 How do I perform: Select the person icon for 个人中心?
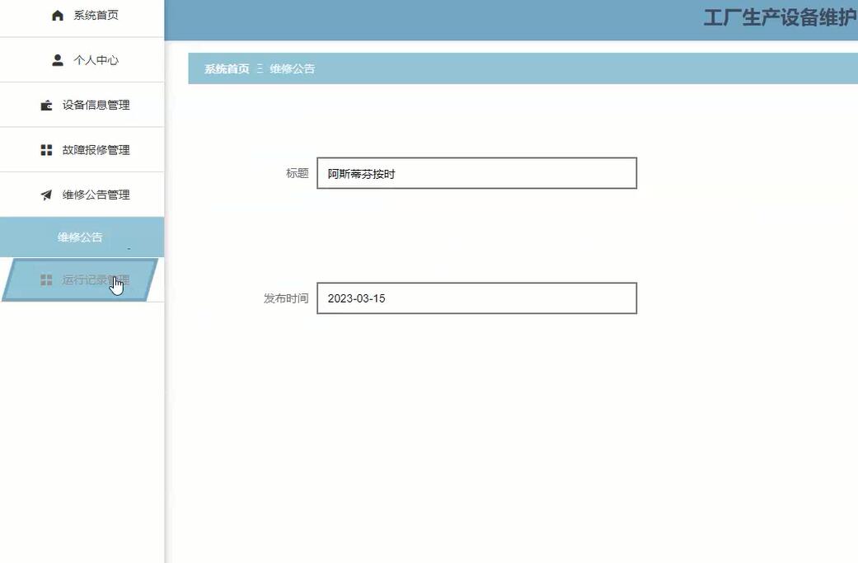58,59
